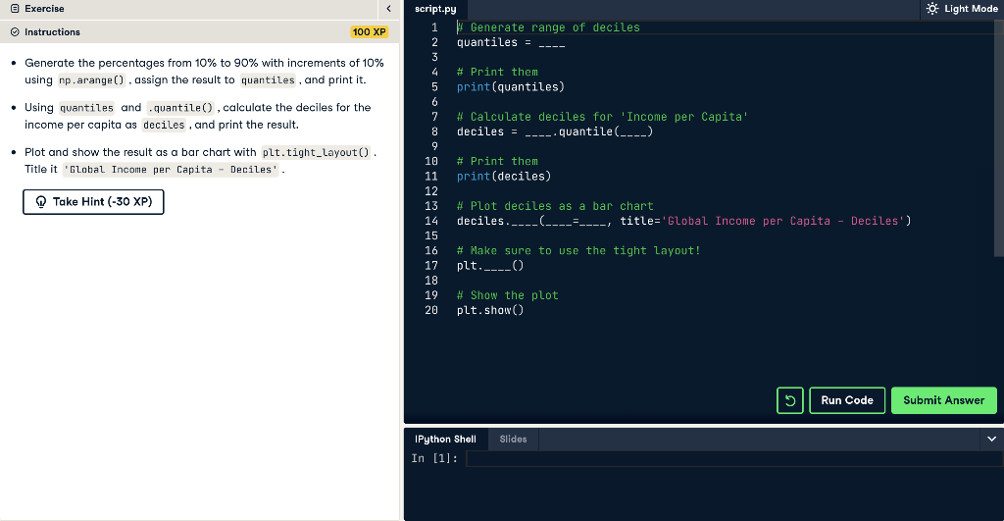Click comment '# Plot deciles as a bar chart'
The width and height of the screenshot is (1004, 521).
click(555, 206)
